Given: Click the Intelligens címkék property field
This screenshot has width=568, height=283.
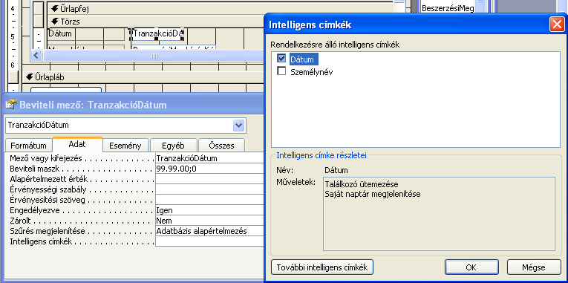Looking at the screenshot, I should pos(209,241).
